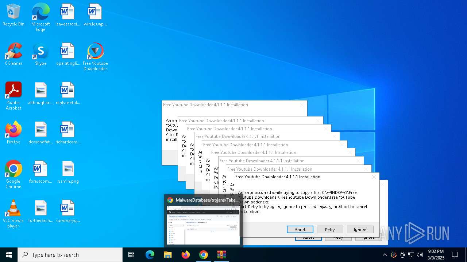Open File Explorer from the taskbar

click(168, 255)
